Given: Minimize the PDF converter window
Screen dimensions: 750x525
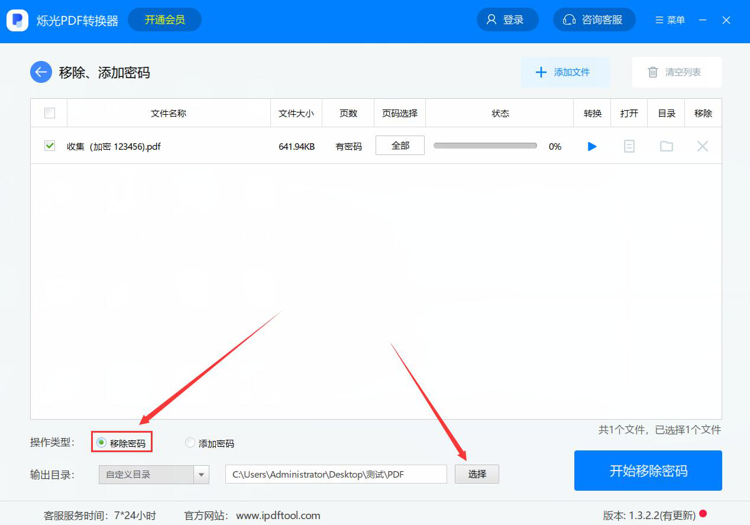Looking at the screenshot, I should [703, 20].
